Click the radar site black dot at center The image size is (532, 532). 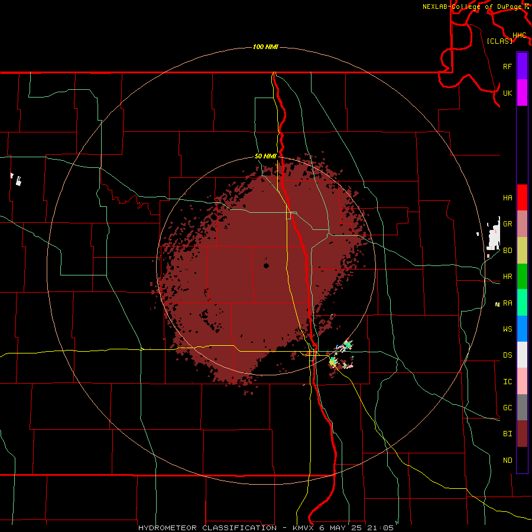coord(266,265)
